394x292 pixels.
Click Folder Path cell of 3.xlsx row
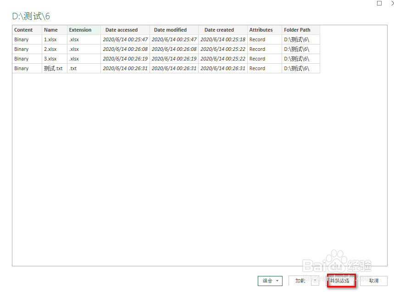[301, 59]
